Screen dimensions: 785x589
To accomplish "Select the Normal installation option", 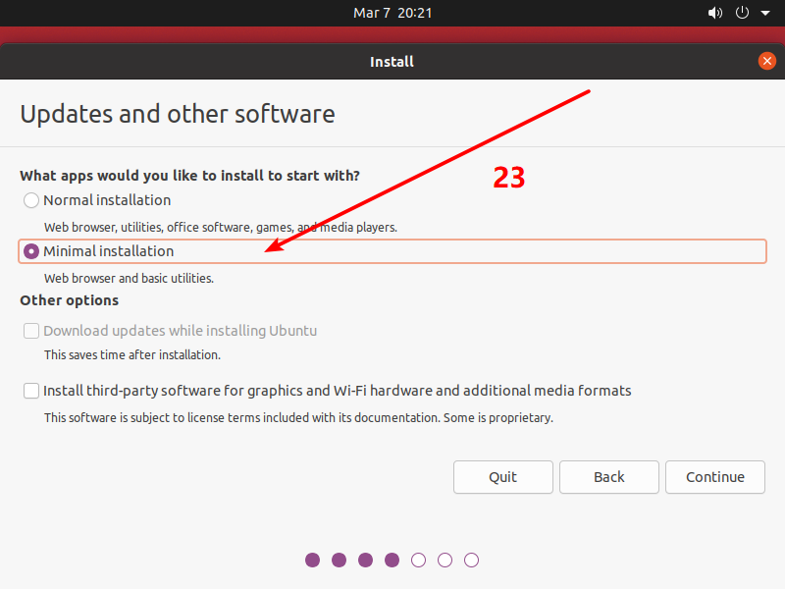I will (x=30, y=200).
